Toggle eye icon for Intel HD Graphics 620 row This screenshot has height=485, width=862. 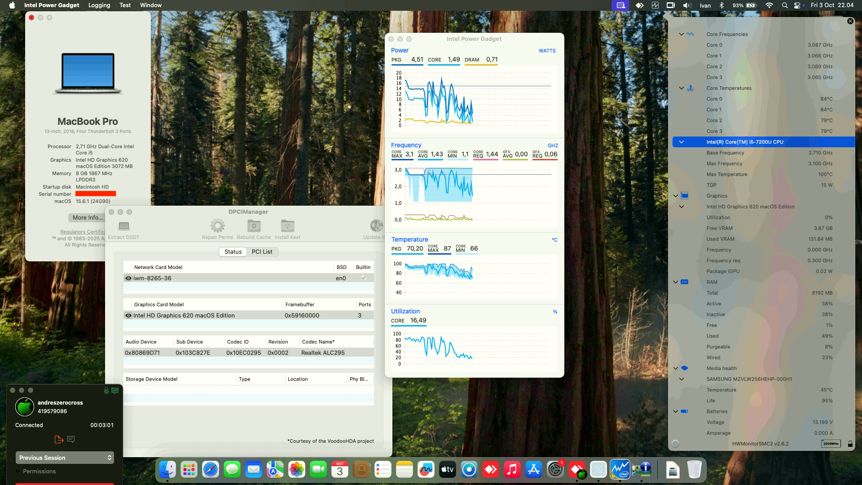128,315
